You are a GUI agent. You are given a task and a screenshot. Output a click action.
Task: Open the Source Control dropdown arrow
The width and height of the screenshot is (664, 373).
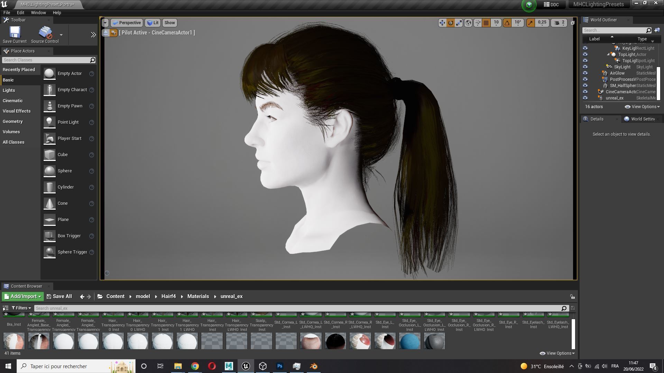pyautogui.click(x=61, y=35)
